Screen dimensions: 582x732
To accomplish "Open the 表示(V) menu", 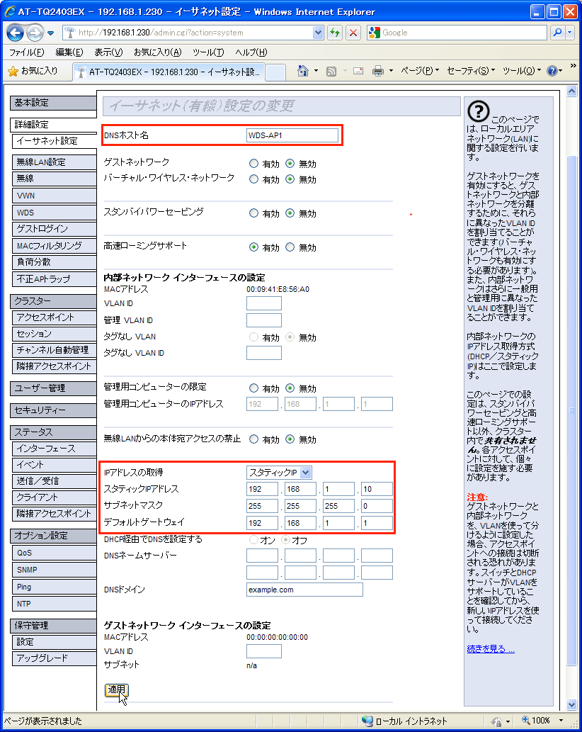I will point(108,52).
